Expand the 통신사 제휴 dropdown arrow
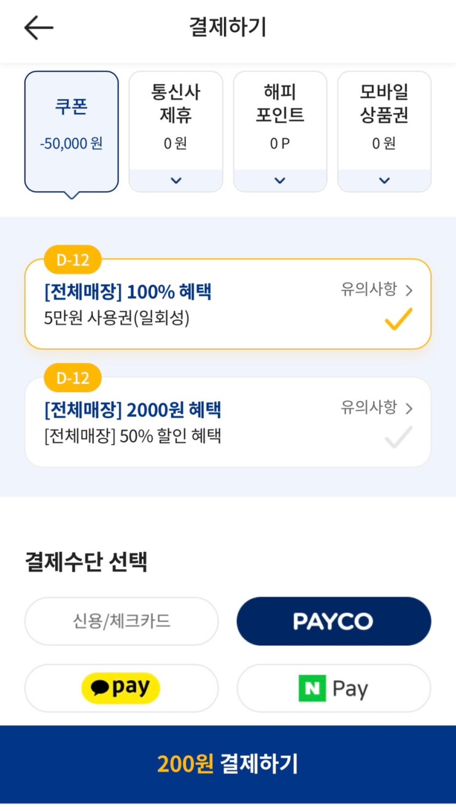Viewport: 456px width, 811px height. 176,180
